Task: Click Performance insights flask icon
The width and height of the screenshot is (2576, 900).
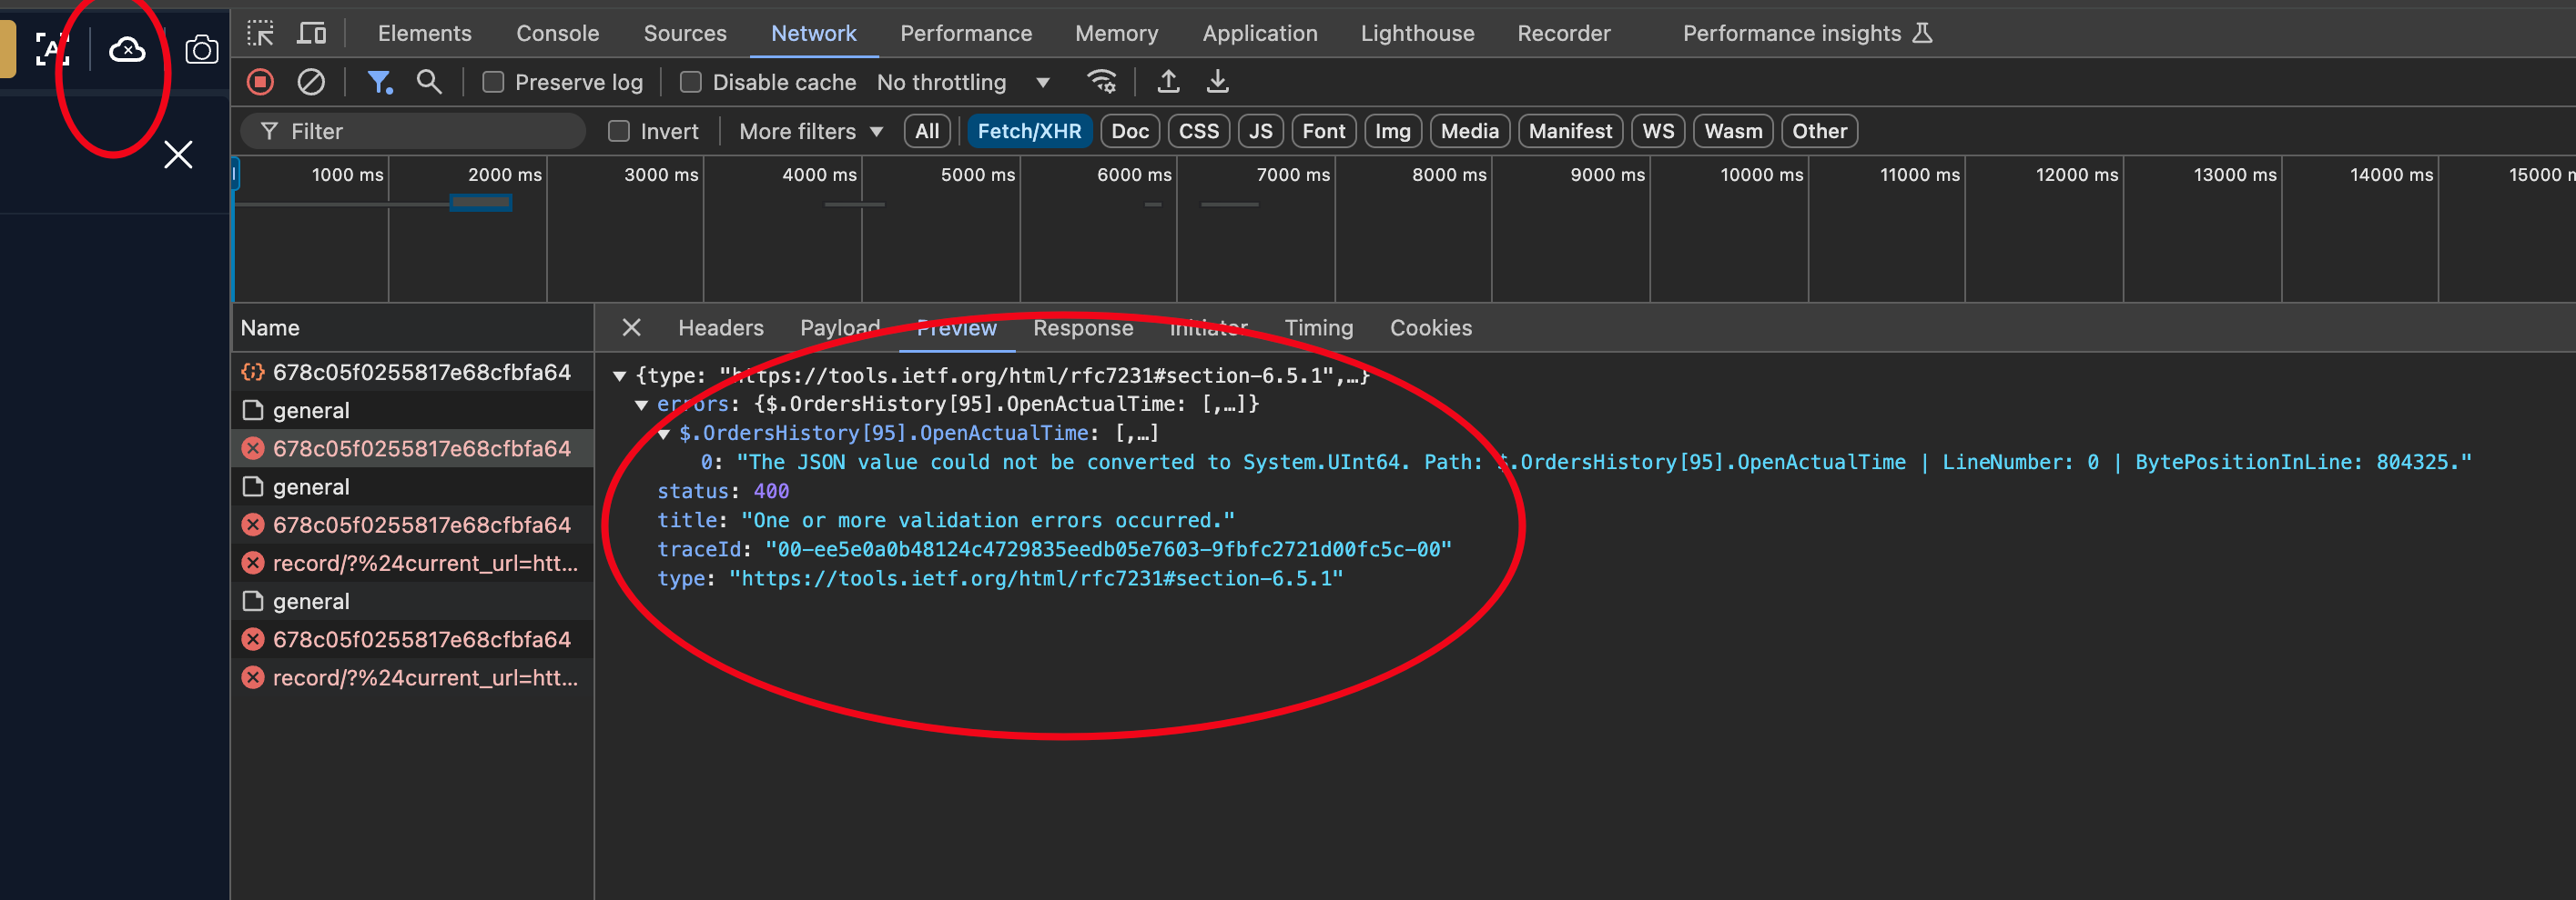Action: tap(1922, 33)
